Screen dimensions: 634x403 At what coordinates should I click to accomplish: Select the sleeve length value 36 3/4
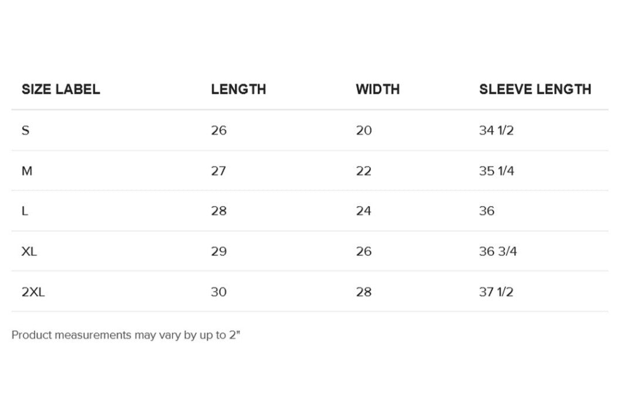(498, 251)
